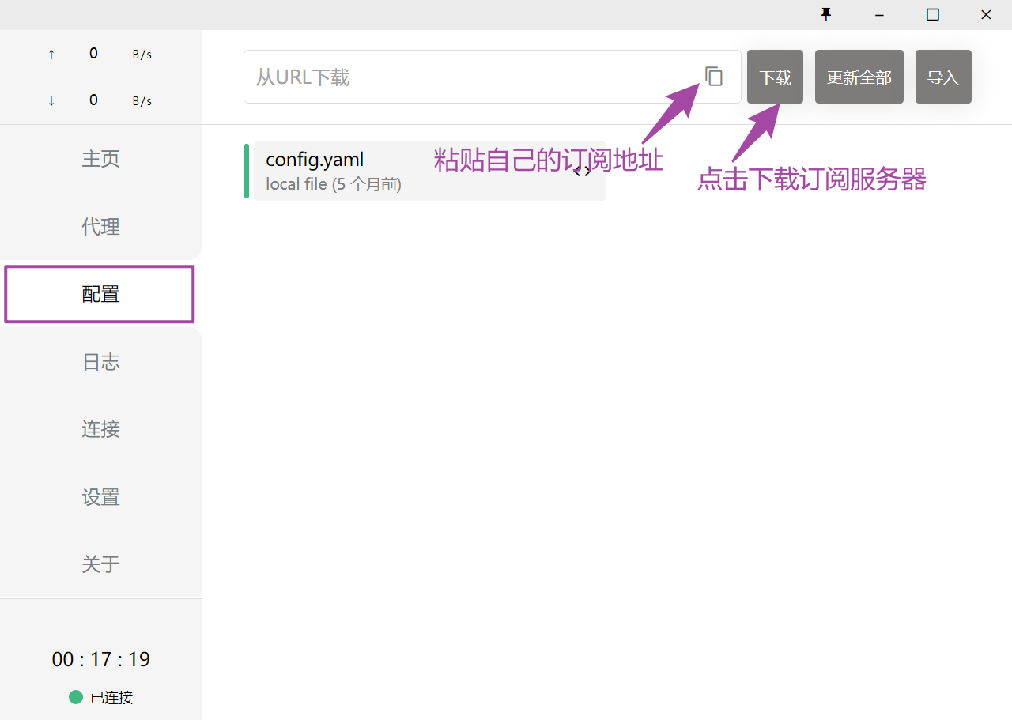Select the 配置 (Profiles) sidebar item
The height and width of the screenshot is (720, 1012).
click(x=100, y=294)
